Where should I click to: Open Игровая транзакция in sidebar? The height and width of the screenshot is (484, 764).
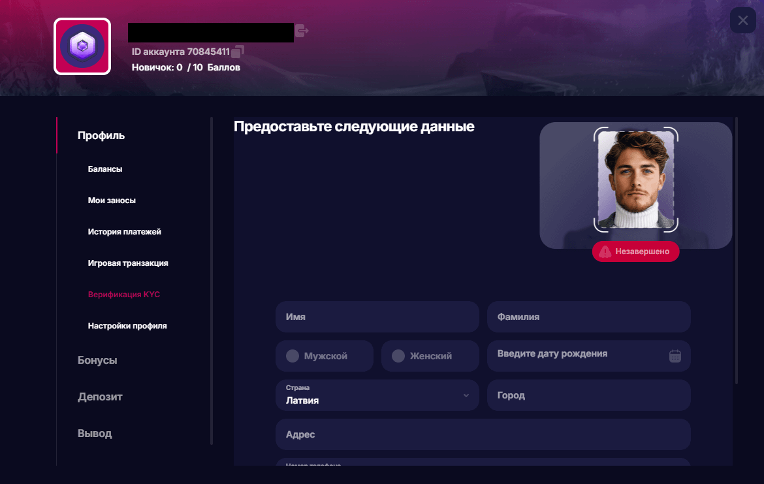point(128,263)
